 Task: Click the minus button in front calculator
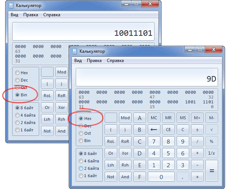197,165
